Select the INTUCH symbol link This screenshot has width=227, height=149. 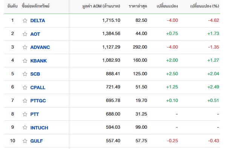coord(39,128)
